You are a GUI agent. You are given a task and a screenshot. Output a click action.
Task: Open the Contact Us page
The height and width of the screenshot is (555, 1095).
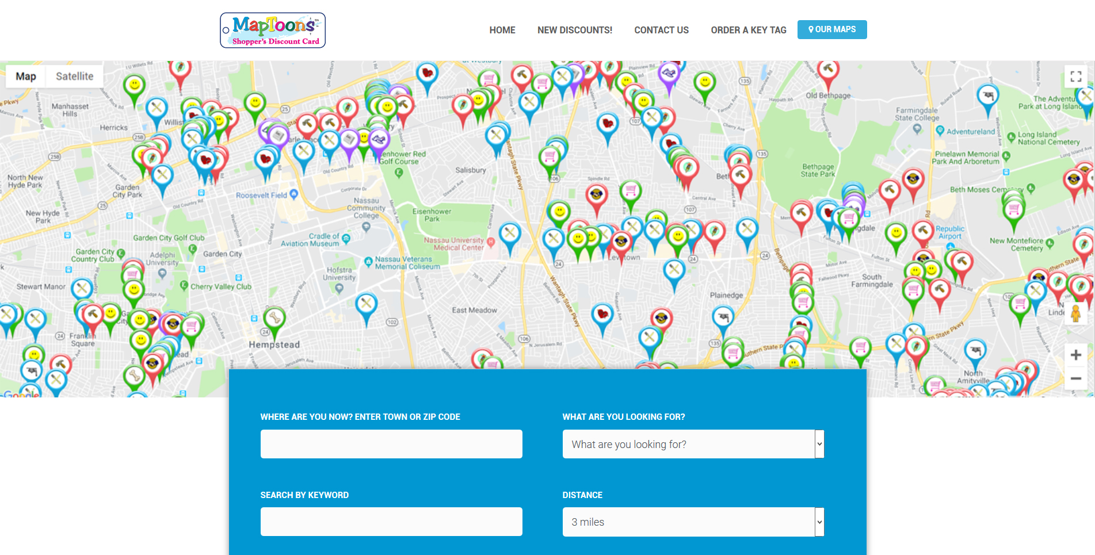point(661,30)
